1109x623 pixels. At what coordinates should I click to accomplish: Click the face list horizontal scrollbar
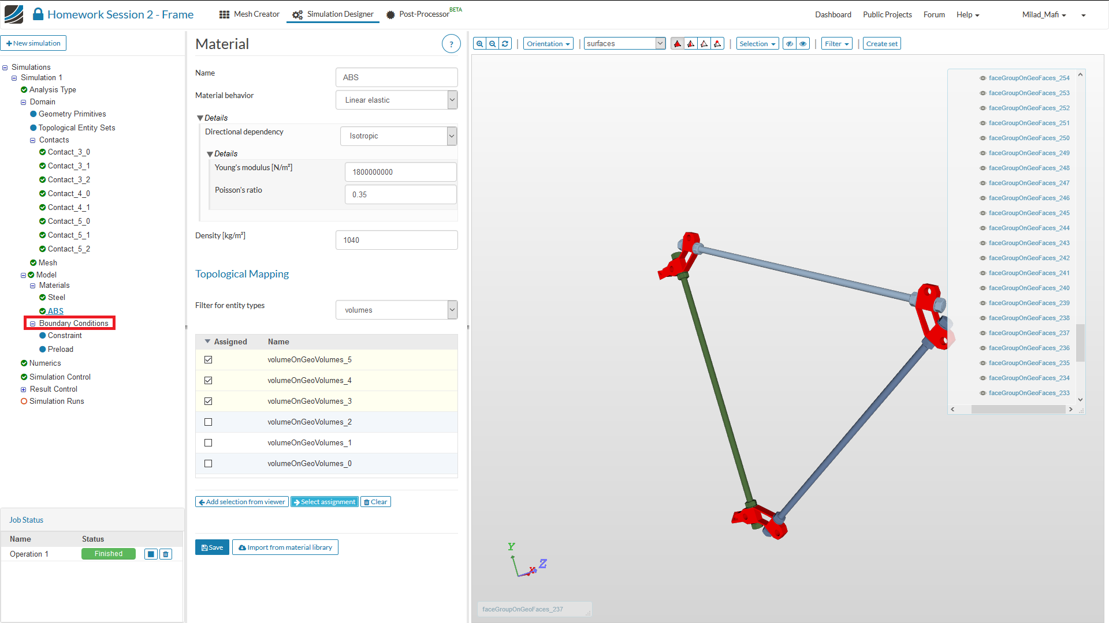click(x=1018, y=410)
